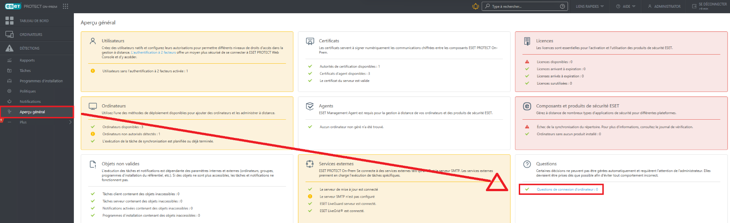Screen dimensions: 730x223
Task: Click Se déconnecter button
Action: (710, 5)
